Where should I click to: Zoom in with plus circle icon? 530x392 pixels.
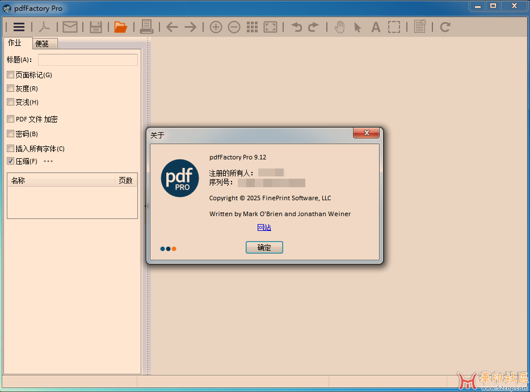pos(216,27)
